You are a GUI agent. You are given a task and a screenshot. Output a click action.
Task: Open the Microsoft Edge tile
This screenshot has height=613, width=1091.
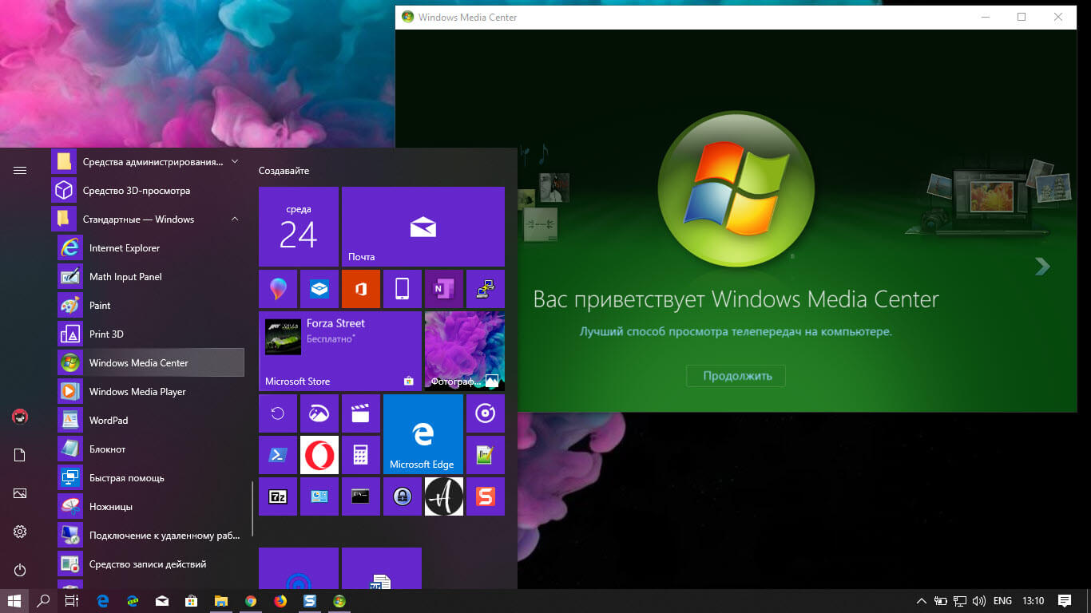coord(423,434)
